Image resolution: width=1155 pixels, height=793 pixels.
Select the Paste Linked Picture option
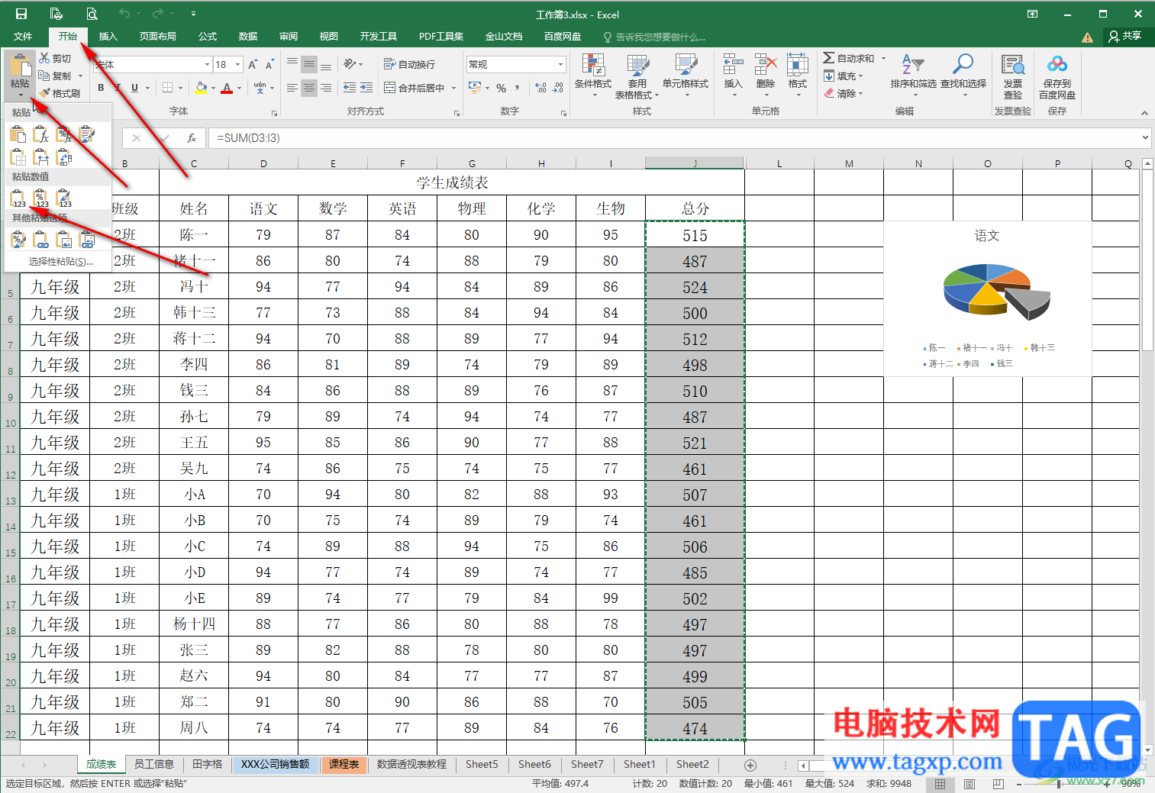point(88,240)
